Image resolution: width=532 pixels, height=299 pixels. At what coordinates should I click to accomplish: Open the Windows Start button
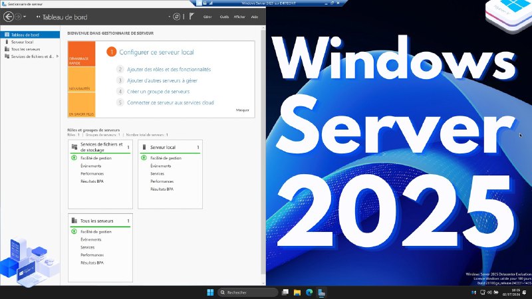(x=210, y=292)
